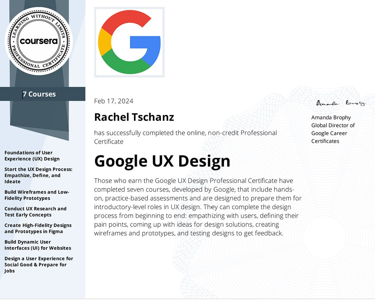Viewport: 375px width, 300px height.
Task: Select "Design a User Experience for Social Good"
Action: coord(39,264)
